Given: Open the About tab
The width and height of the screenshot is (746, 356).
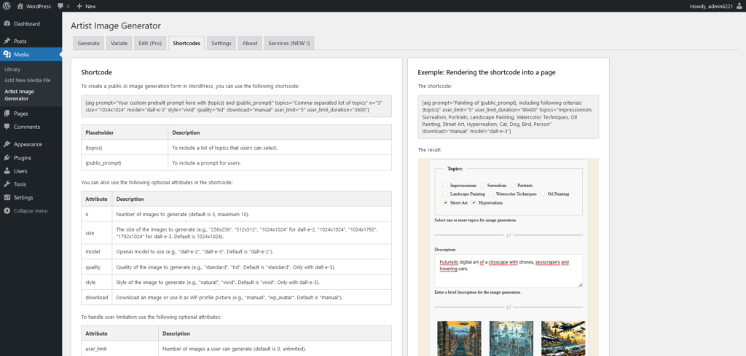Looking at the screenshot, I should click(250, 43).
